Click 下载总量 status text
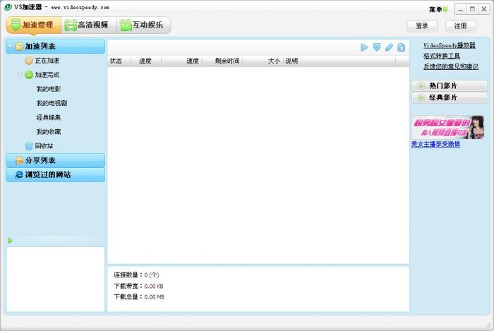 click(x=139, y=296)
